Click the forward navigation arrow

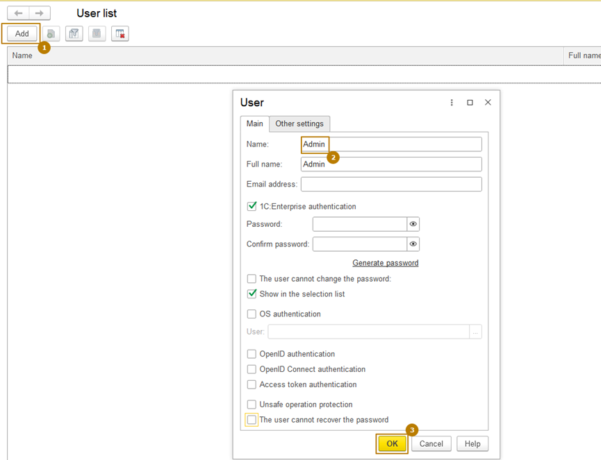pos(40,13)
